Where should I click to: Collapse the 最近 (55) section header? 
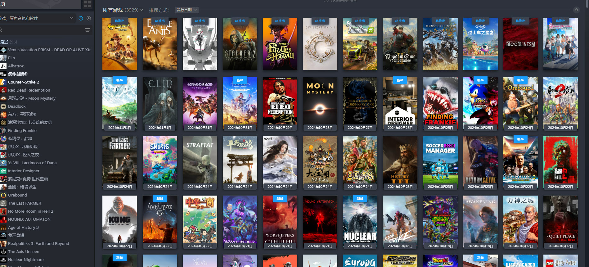(9, 42)
